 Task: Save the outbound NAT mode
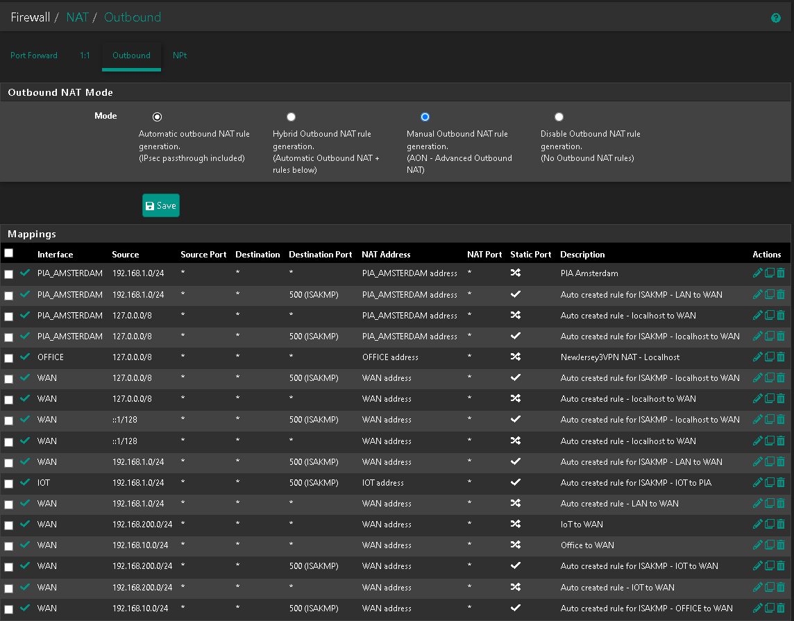161,205
